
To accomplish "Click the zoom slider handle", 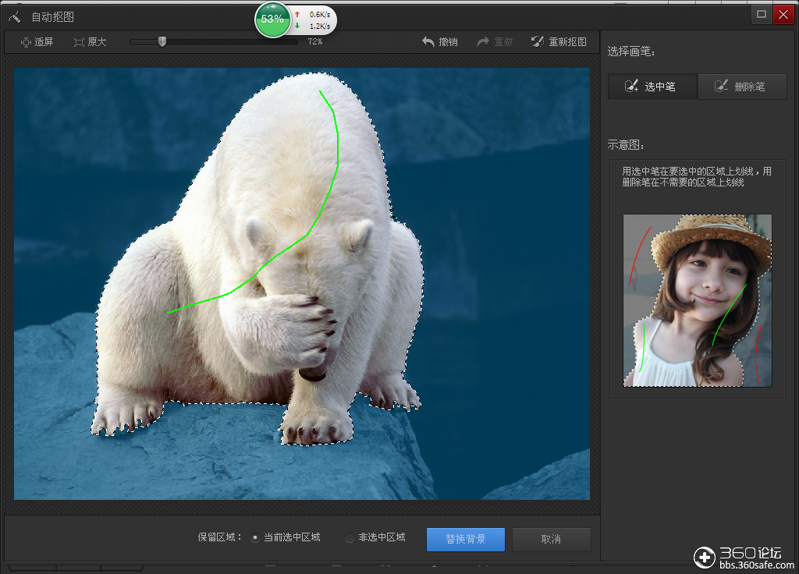I will click(162, 41).
